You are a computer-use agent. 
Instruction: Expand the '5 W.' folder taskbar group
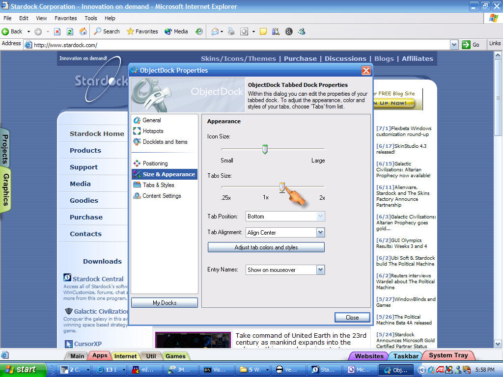tap(267, 370)
